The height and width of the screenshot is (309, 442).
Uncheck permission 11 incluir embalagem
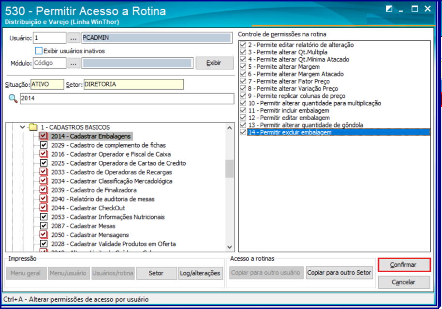(243, 110)
